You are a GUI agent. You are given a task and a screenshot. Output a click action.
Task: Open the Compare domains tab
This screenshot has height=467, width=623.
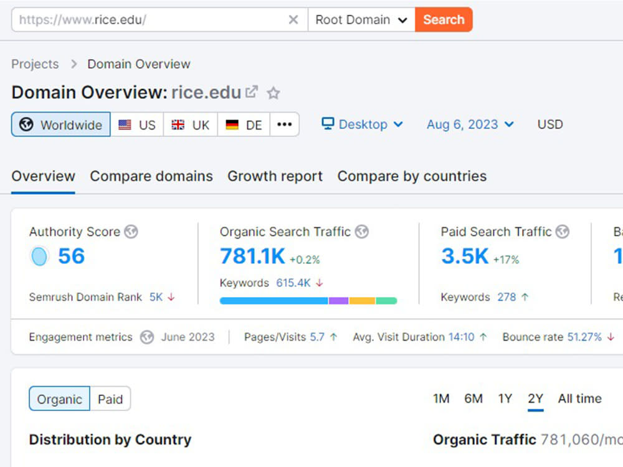[x=151, y=176]
